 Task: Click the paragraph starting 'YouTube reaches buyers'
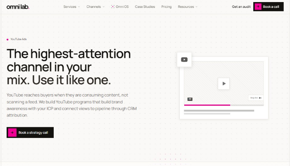coord(71,105)
